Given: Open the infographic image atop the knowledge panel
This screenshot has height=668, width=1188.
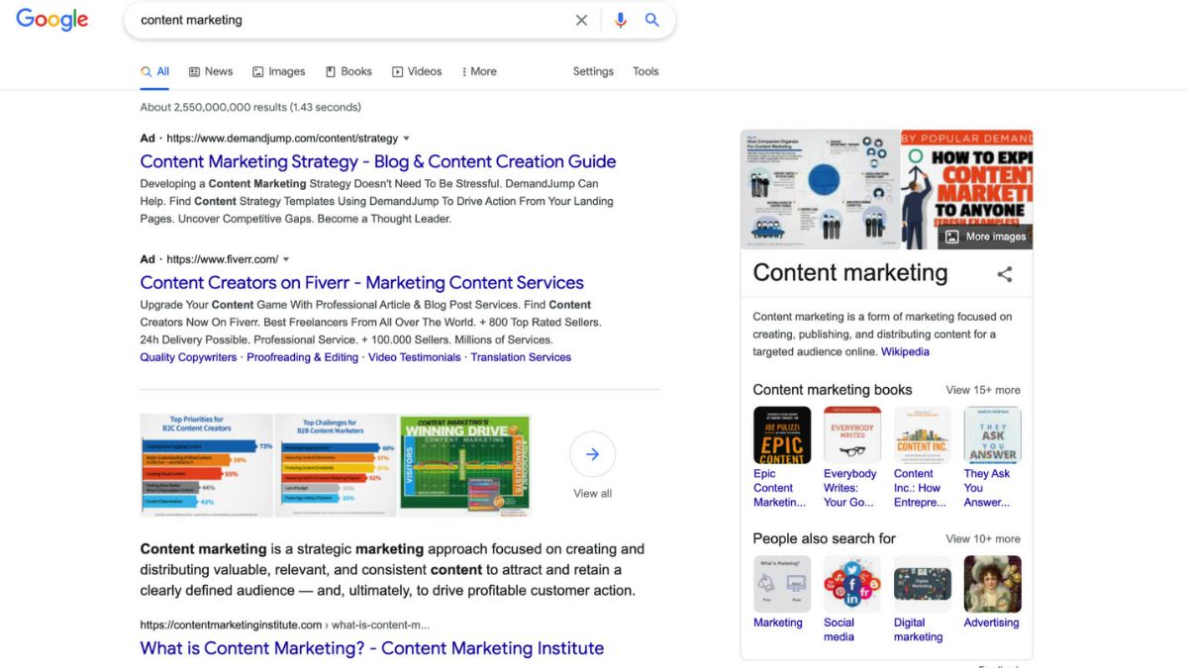Looking at the screenshot, I should point(820,189).
